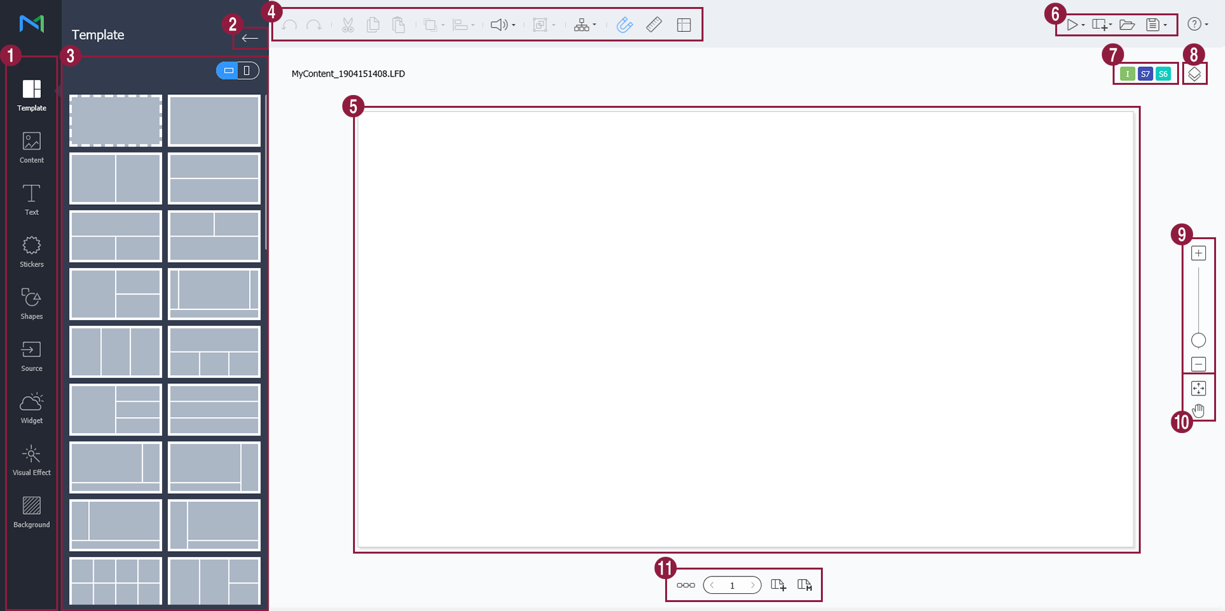Click the fit-to-screen icon

(x=1198, y=388)
